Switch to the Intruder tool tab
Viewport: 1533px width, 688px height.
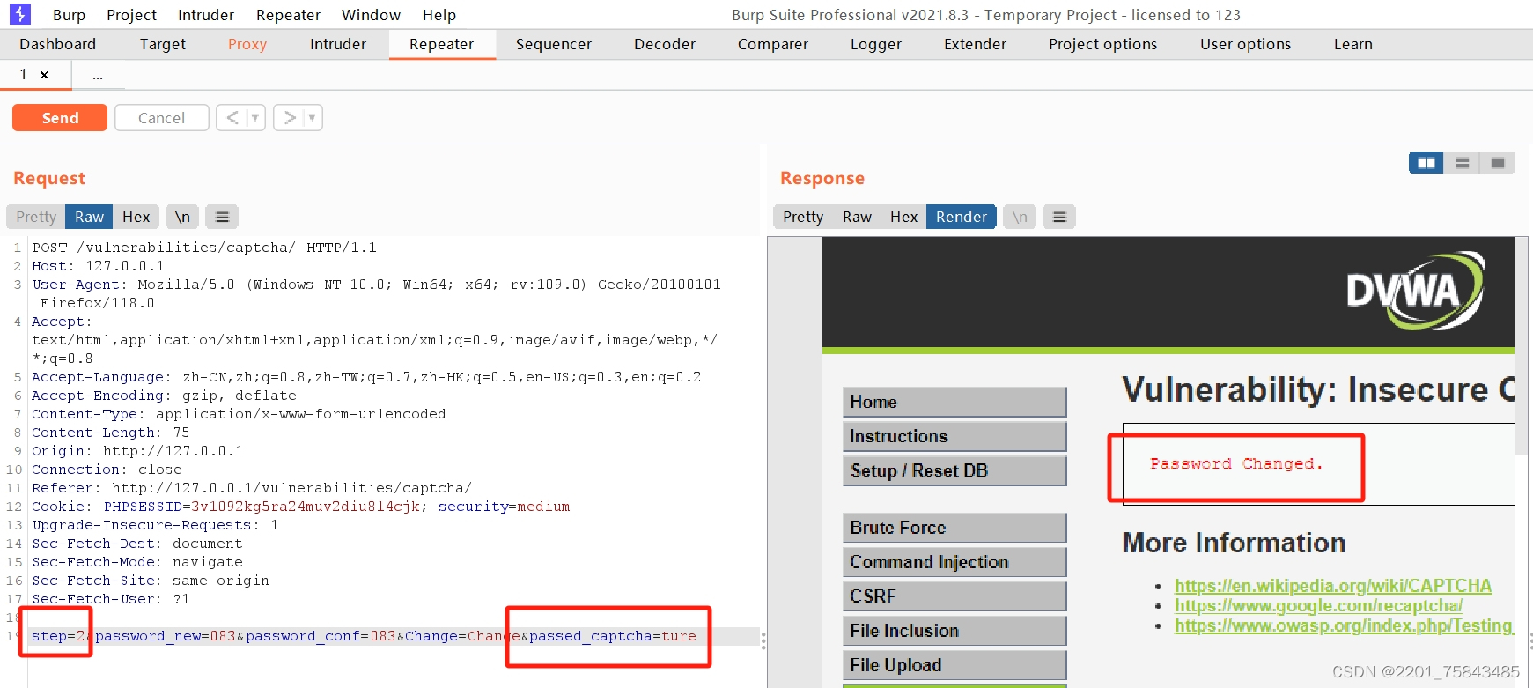click(x=338, y=44)
